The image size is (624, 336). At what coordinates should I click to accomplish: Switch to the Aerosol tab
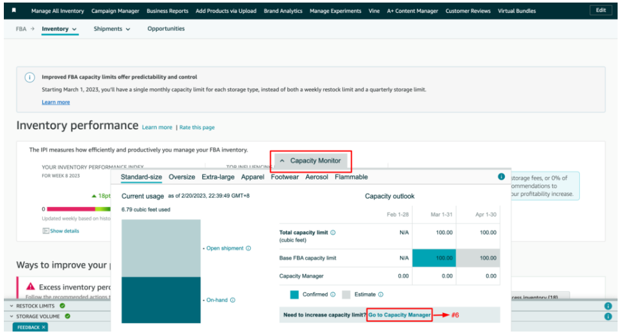tap(317, 177)
